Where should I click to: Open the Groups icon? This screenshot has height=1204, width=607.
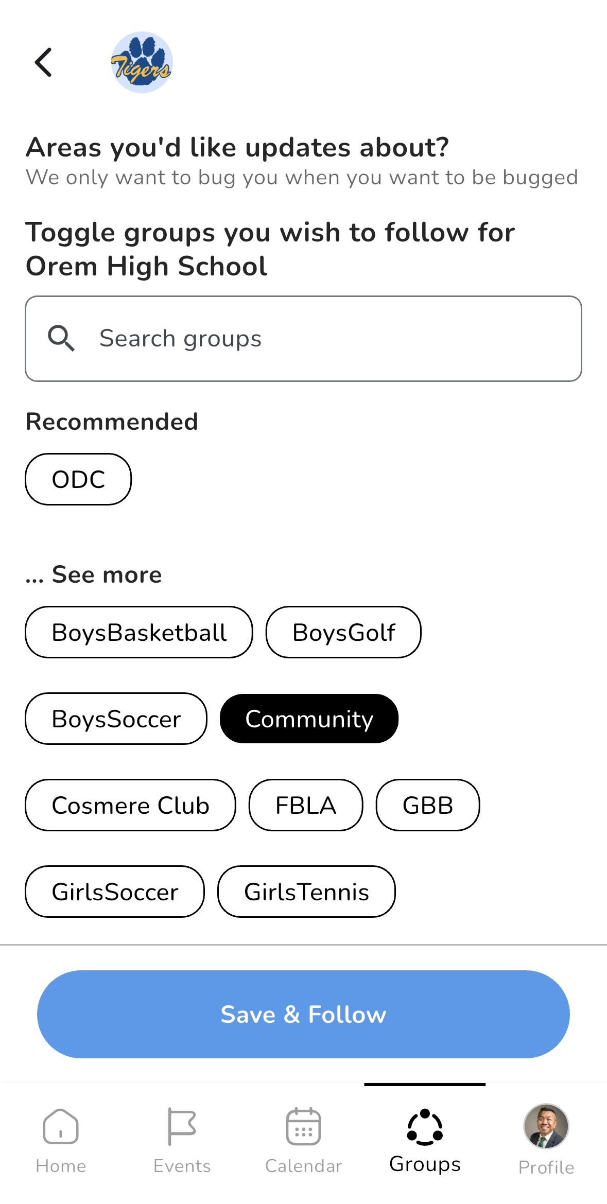coord(425,1127)
